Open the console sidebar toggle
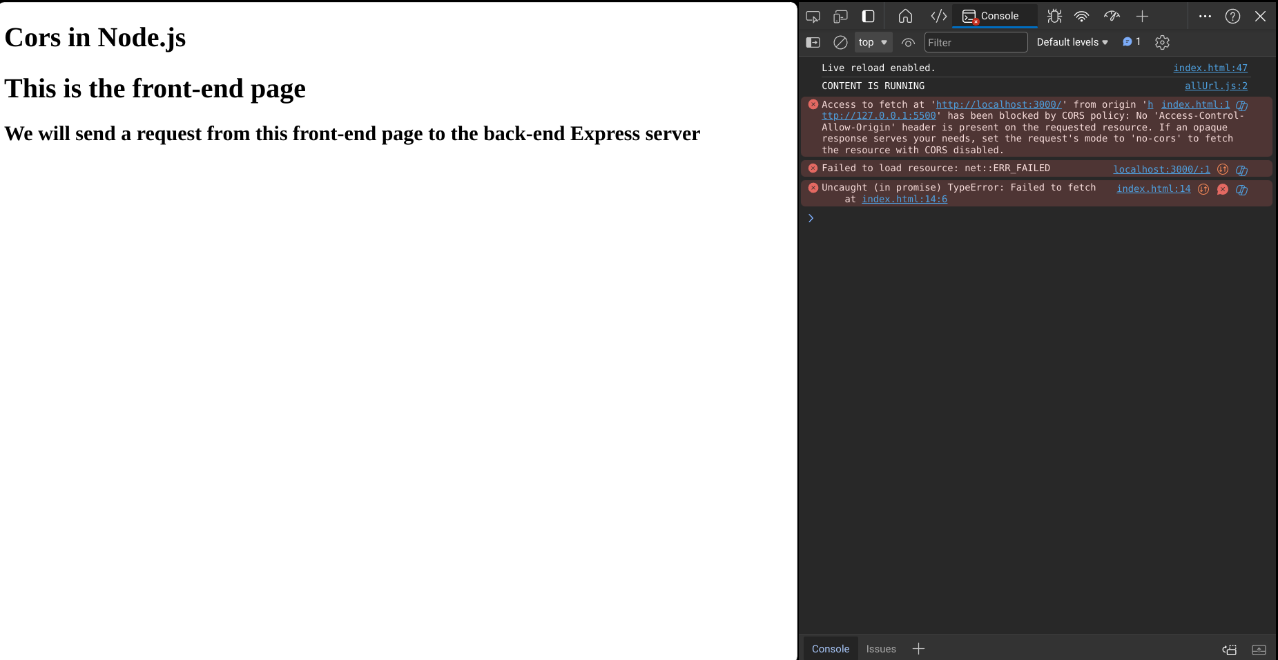 (x=814, y=42)
